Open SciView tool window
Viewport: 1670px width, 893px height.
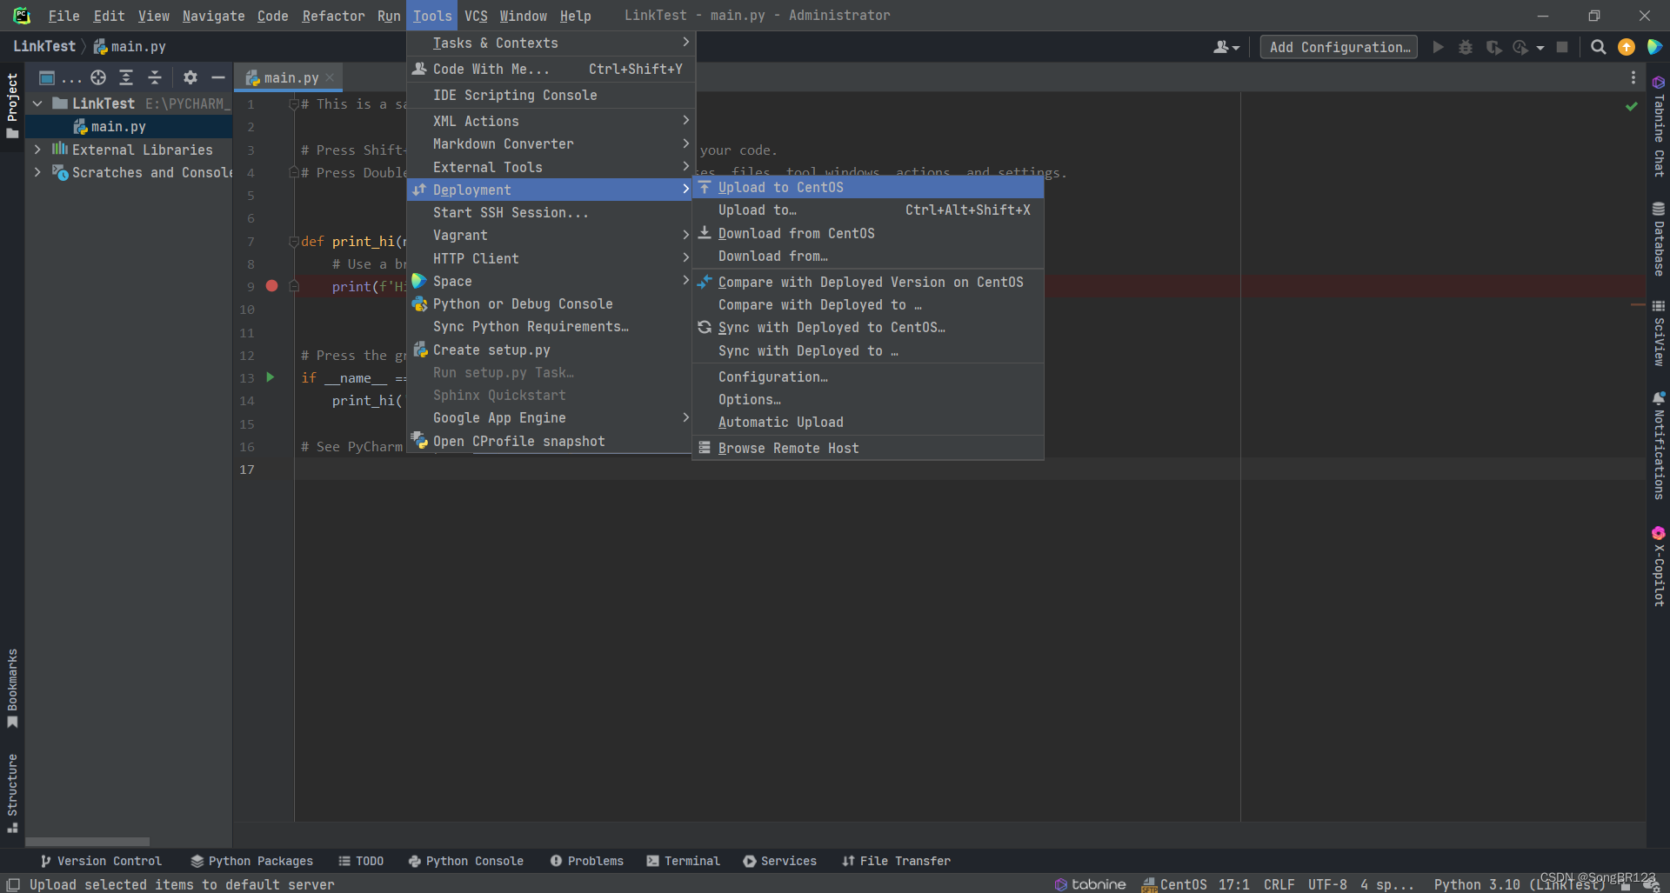[x=1658, y=333]
